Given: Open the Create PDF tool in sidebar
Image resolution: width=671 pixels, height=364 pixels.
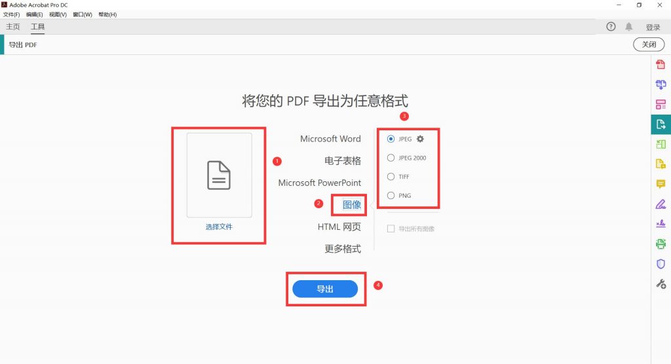Looking at the screenshot, I should [661, 65].
